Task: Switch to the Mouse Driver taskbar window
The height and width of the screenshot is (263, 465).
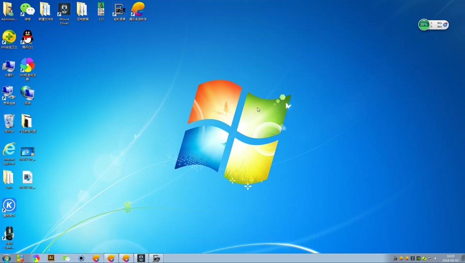Action: point(141,258)
